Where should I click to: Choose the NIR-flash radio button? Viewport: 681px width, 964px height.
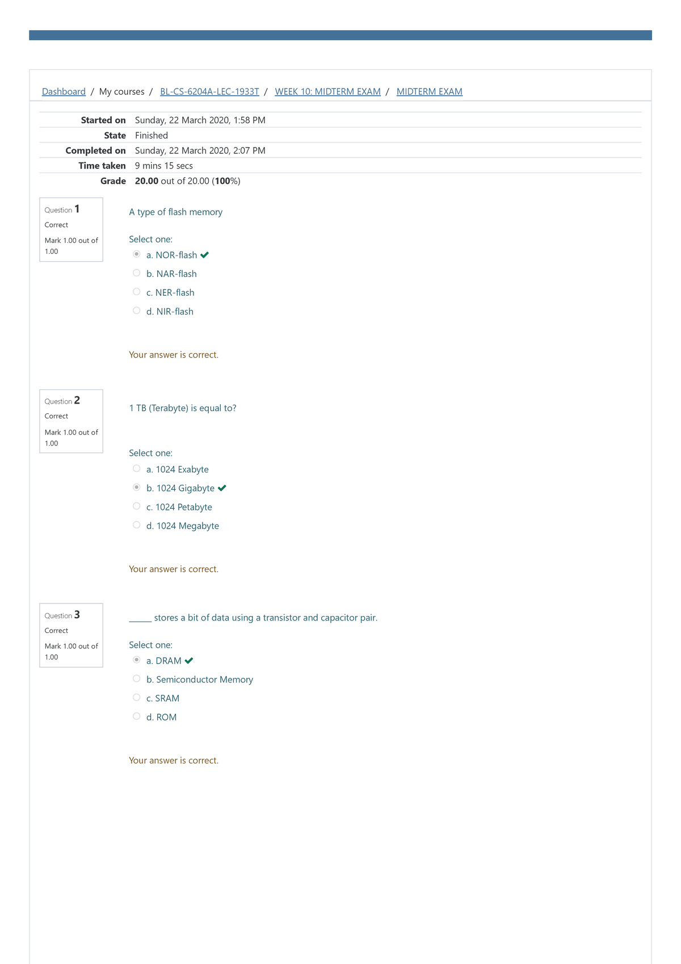136,310
